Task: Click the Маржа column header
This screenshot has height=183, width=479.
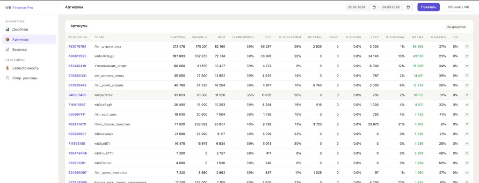Action: (418, 37)
